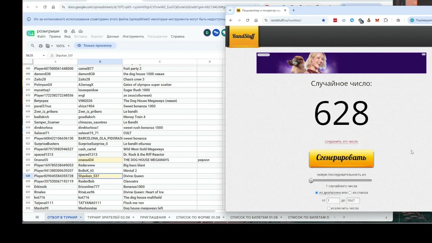The width and height of the screenshot is (432, 243).
Task: Expand СПИСОК ПО БИЛЕТАМ 01.08 tab arrow
Action: point(281,217)
